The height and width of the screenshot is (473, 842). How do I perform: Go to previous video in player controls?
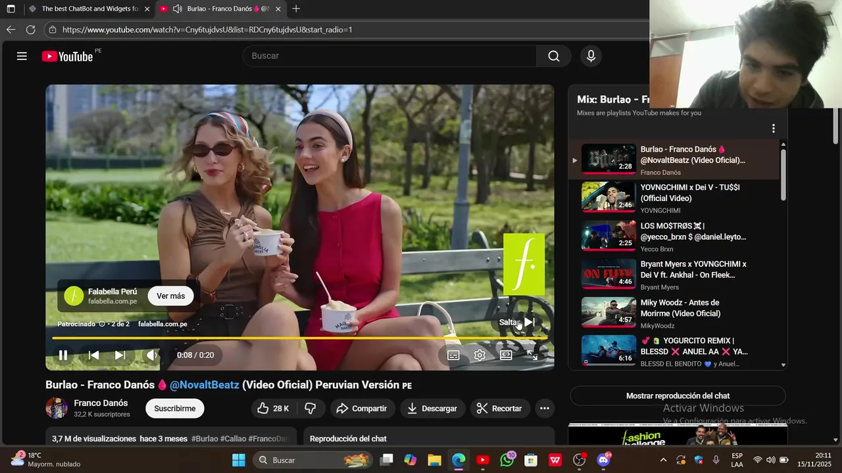(x=94, y=355)
